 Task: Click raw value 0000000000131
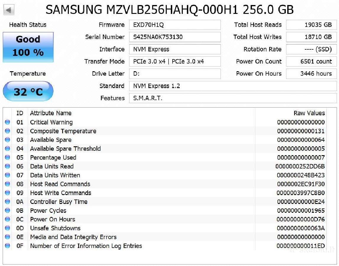click(301, 131)
